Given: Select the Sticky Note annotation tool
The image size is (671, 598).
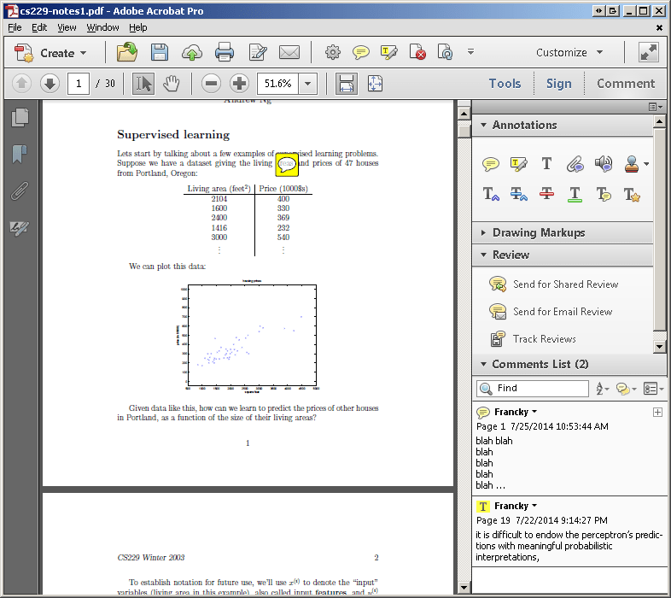Looking at the screenshot, I should click(x=490, y=164).
